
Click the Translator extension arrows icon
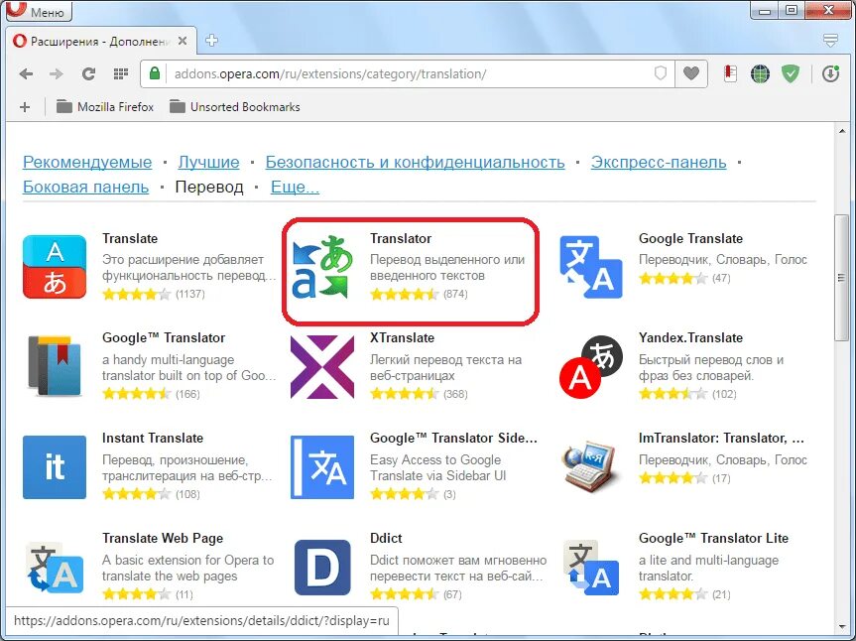(x=322, y=267)
